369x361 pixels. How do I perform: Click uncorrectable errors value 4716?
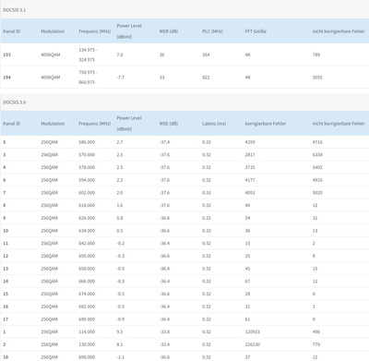point(317,142)
